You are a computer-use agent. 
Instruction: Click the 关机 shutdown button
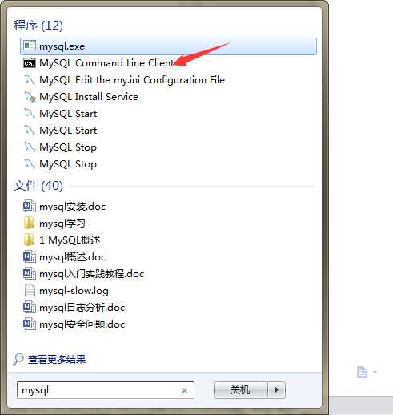tap(240, 390)
